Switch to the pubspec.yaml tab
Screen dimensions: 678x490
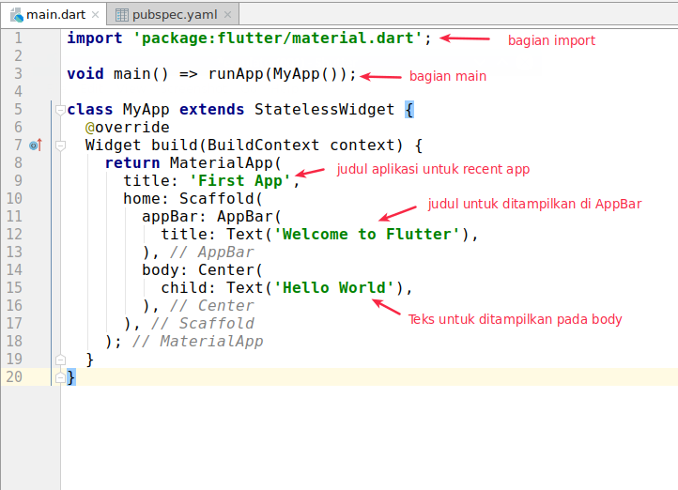pyautogui.click(x=174, y=14)
